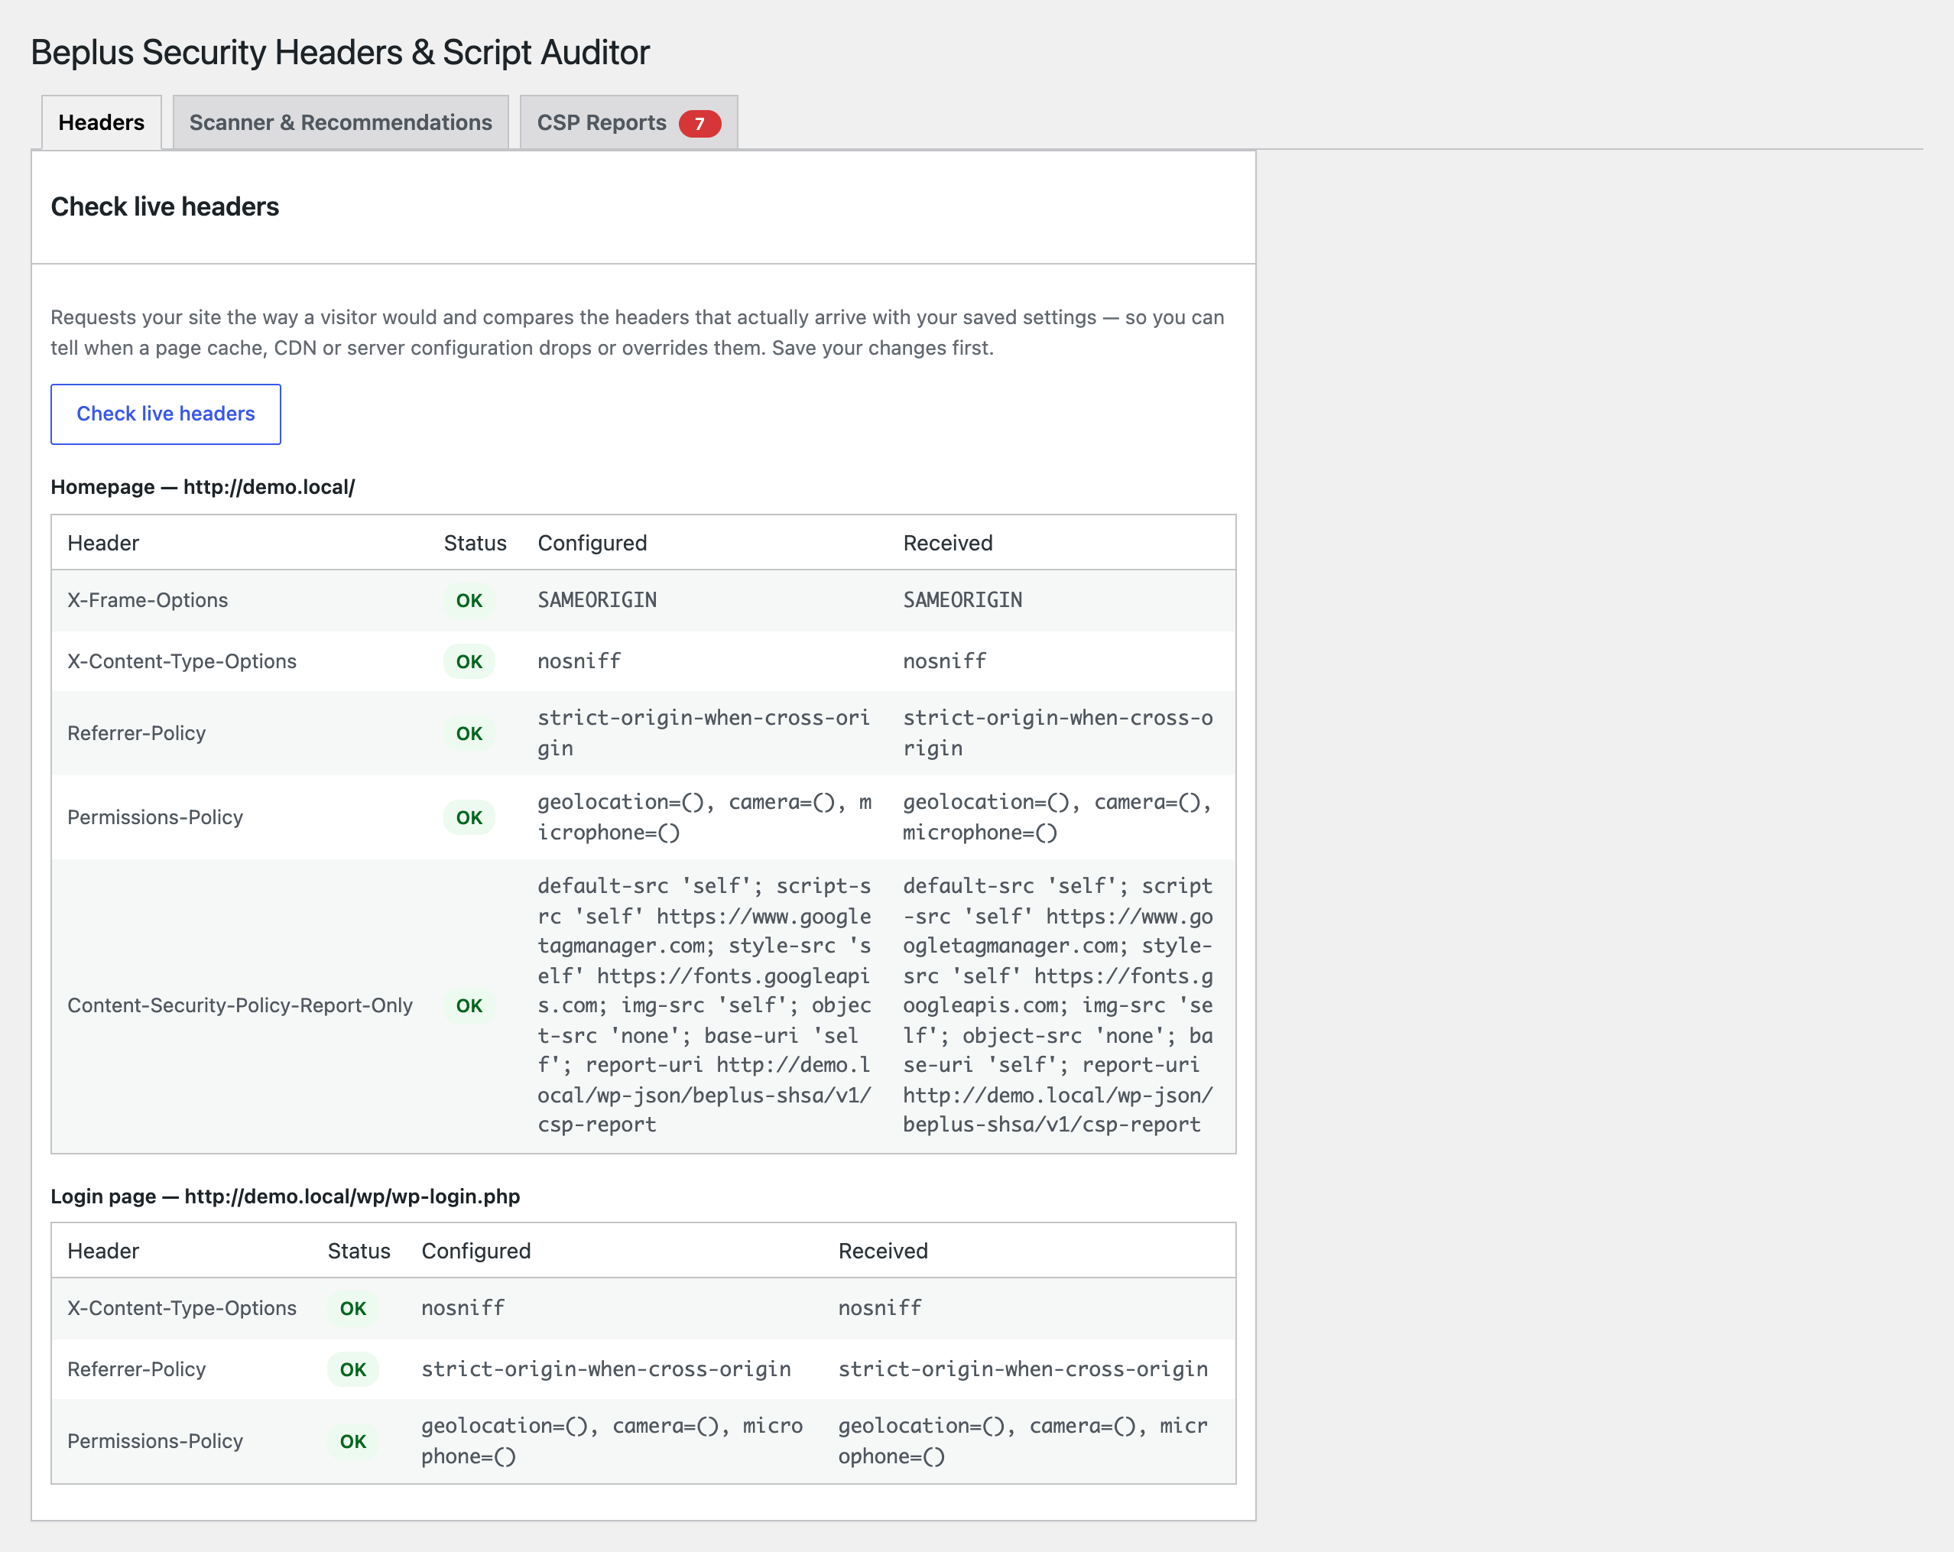Screen dimensions: 1954x1552
Task: Click login page received strict-origin-when-cross-origin value
Action: point(1023,1369)
